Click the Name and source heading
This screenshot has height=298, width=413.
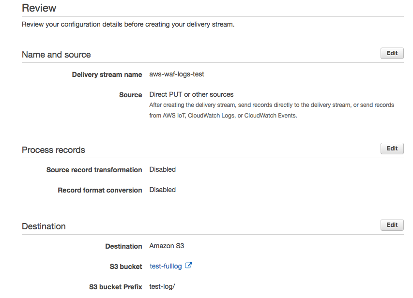56,55
